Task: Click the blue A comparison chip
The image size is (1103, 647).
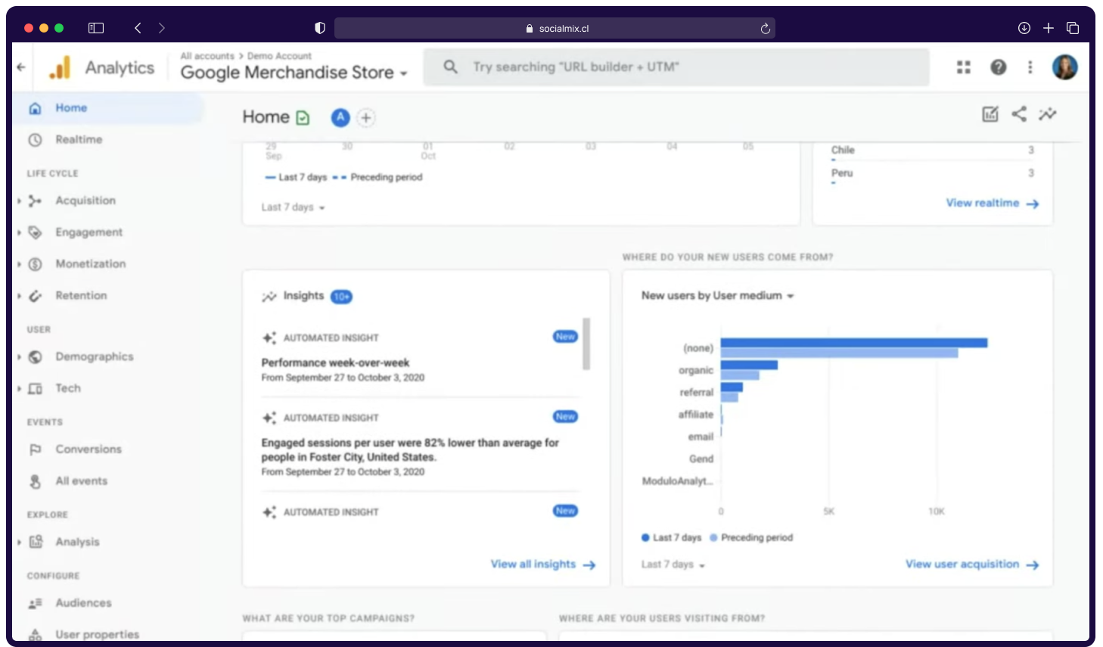Action: (x=340, y=117)
